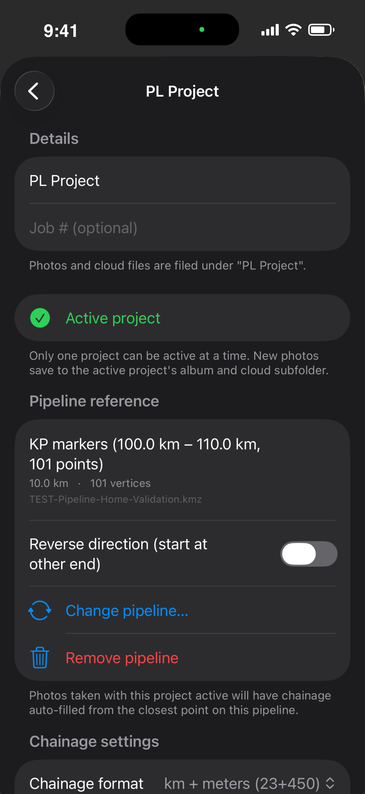Click up-down chevrons beside km + meters
Viewport: 365px width, 794px height.
(330, 783)
